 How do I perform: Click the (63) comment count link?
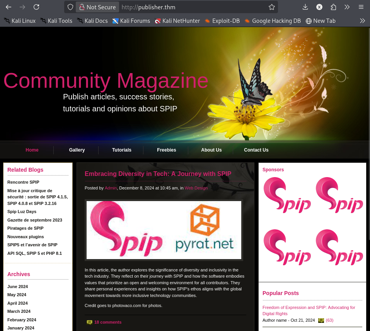pyautogui.click(x=329, y=321)
